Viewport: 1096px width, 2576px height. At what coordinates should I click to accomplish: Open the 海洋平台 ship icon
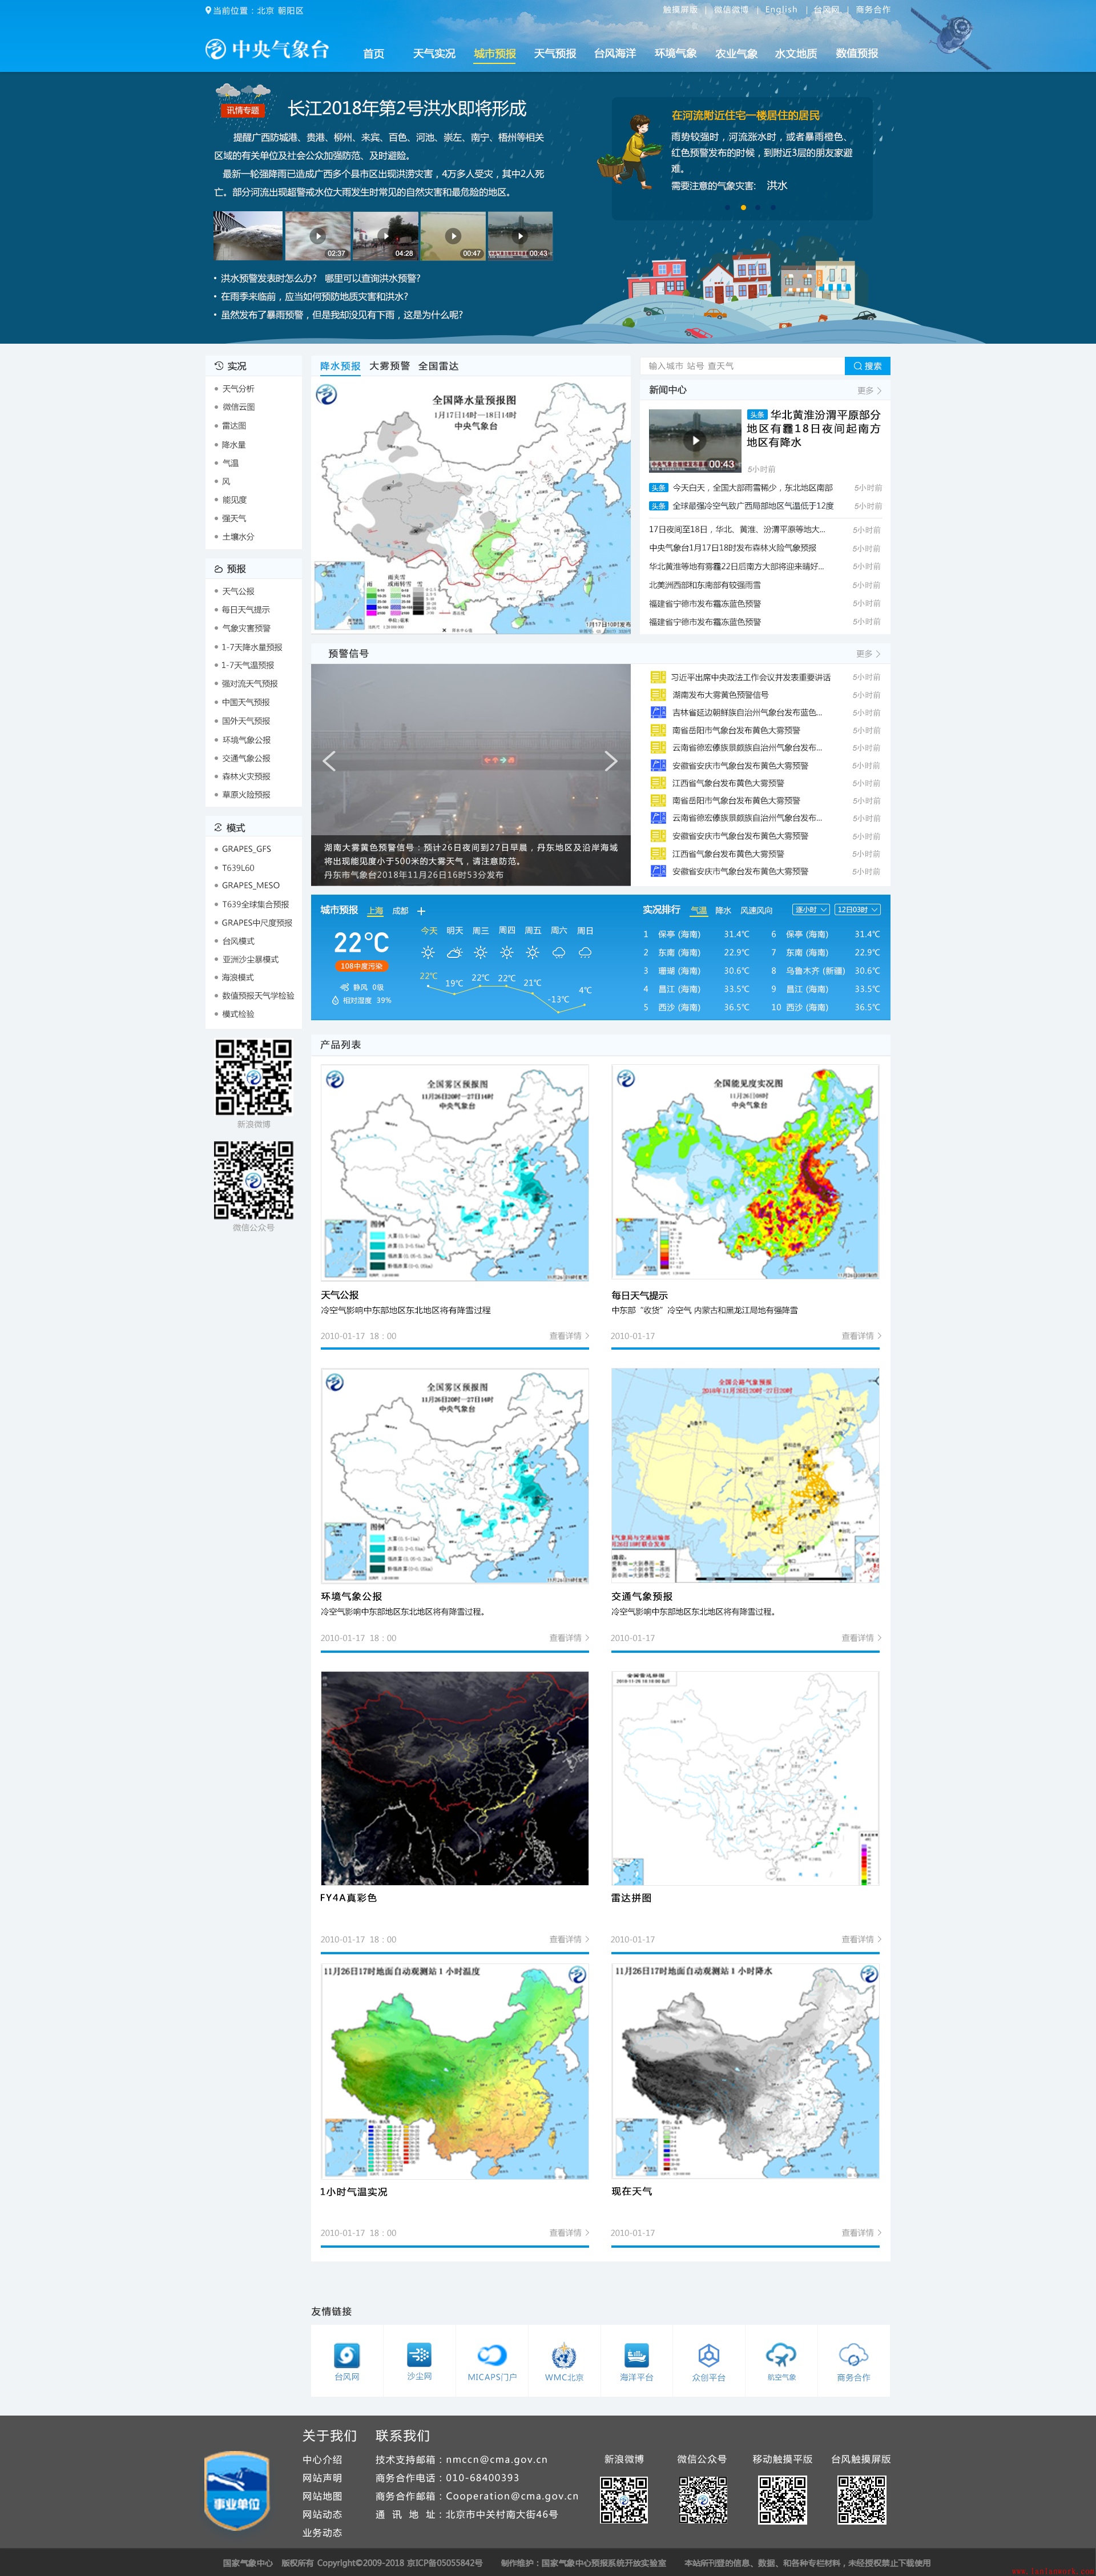(636, 2355)
